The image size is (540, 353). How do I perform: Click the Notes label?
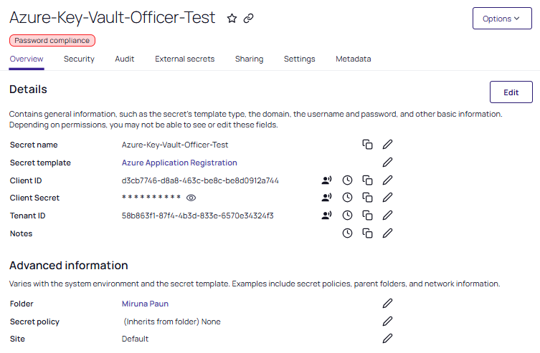[21, 233]
